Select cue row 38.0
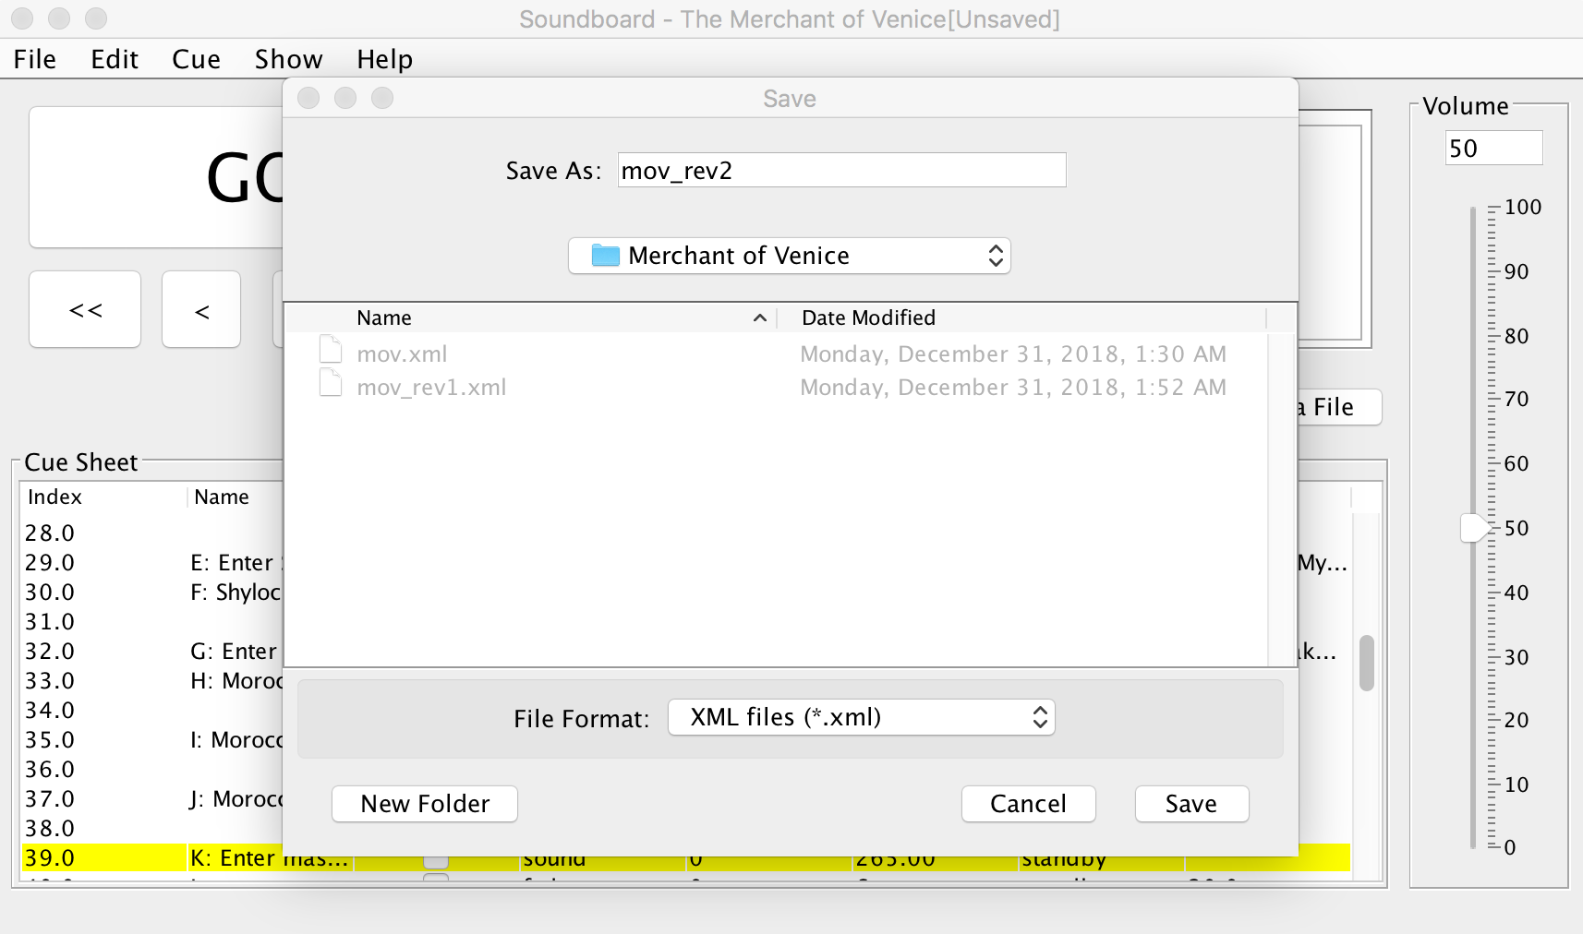 coord(151,829)
